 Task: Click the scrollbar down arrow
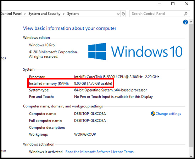click(x=191, y=156)
